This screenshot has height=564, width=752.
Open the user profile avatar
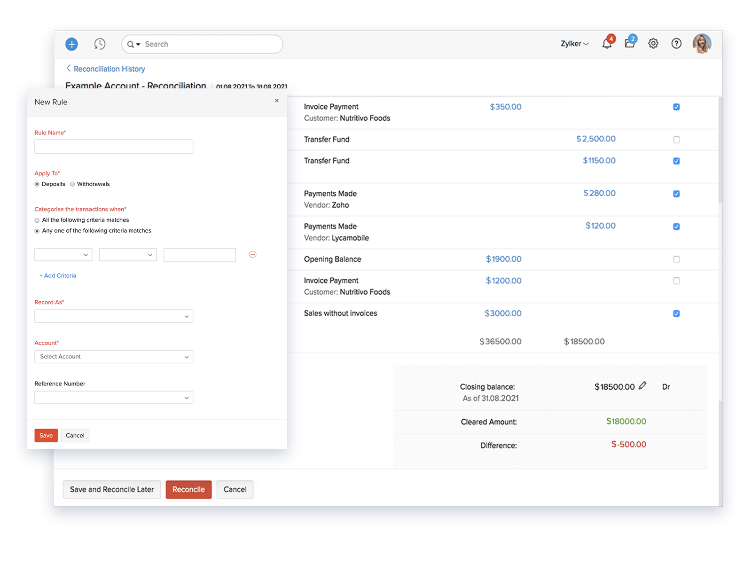701,44
